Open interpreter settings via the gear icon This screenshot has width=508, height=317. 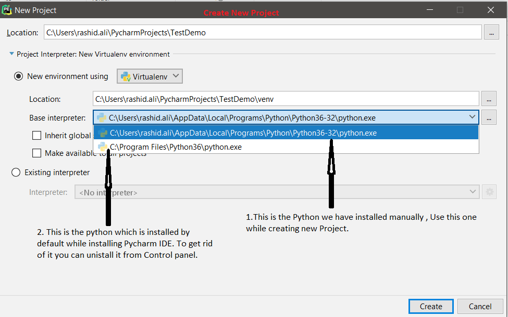(489, 192)
